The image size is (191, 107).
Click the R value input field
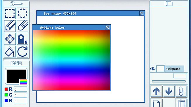tap(20, 89)
